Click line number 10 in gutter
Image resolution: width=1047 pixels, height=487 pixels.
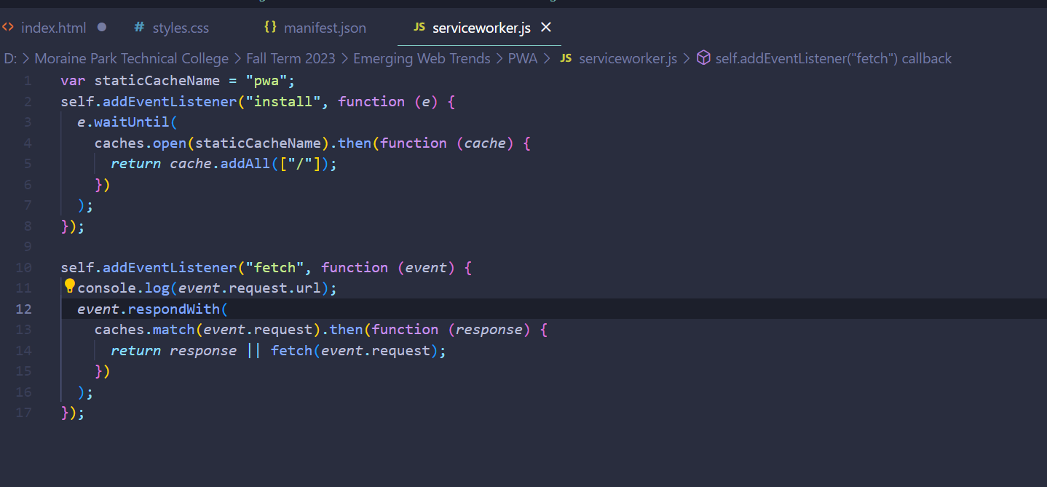pos(24,267)
